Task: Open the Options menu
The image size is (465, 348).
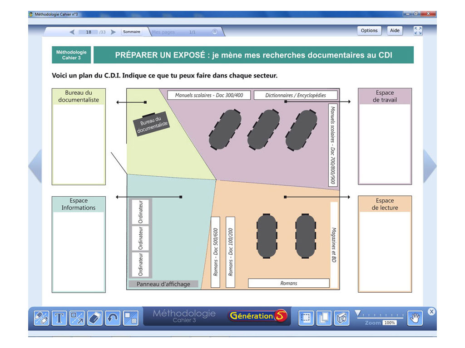Action: tap(369, 31)
